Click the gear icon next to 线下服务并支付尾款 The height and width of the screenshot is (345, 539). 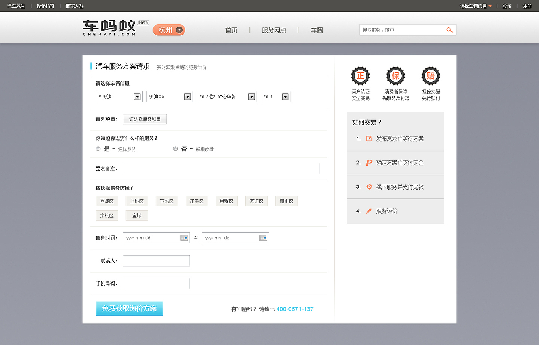click(x=369, y=187)
